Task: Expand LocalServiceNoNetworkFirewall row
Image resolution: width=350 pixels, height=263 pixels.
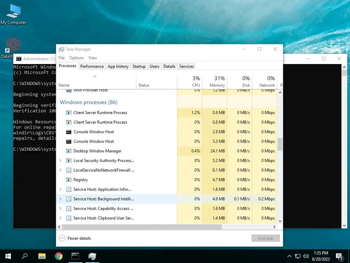Action: (x=60, y=170)
